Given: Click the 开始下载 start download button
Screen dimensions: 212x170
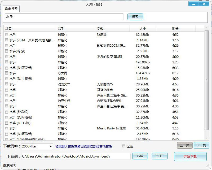Looking at the screenshot, I should [x=190, y=156].
